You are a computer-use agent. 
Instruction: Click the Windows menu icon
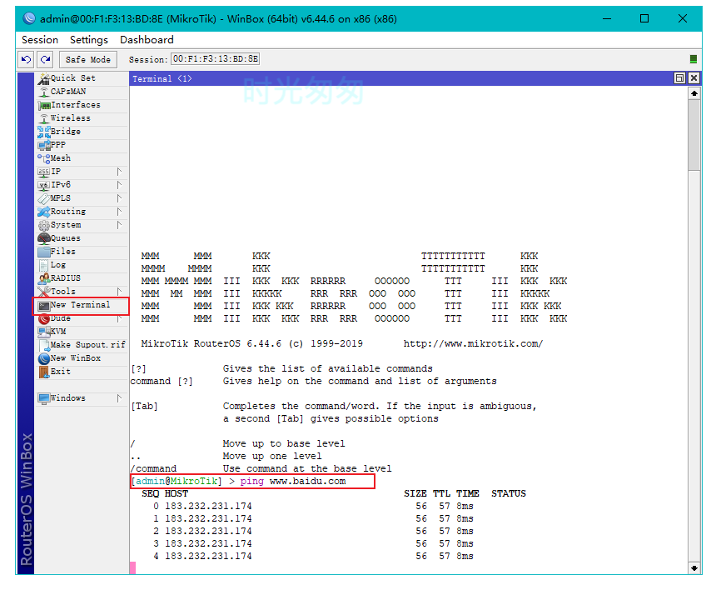(x=43, y=398)
